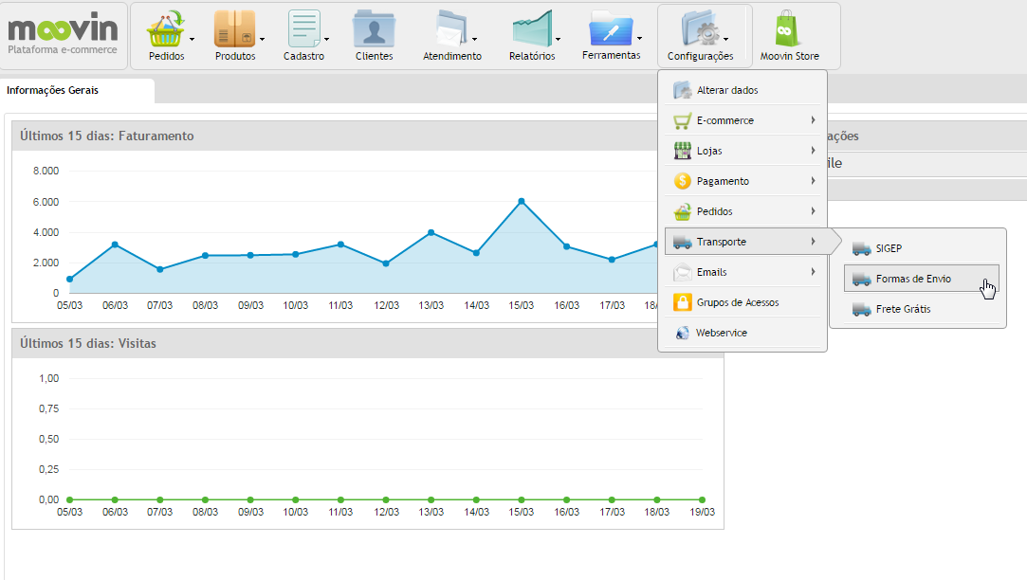This screenshot has width=1027, height=580.
Task: Open the Atendimento icon
Action: pyautogui.click(x=450, y=29)
